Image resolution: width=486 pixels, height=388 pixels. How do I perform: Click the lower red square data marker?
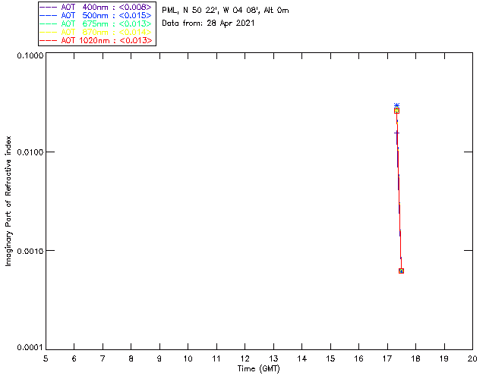(x=401, y=271)
